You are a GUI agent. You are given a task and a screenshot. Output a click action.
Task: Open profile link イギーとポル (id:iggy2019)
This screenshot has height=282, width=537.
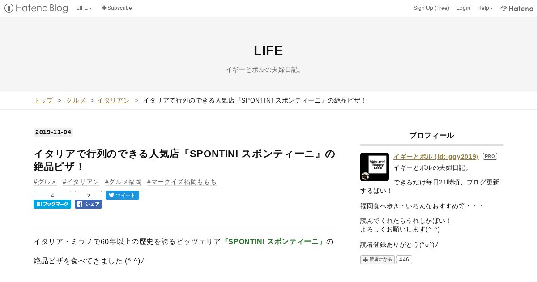435,156
